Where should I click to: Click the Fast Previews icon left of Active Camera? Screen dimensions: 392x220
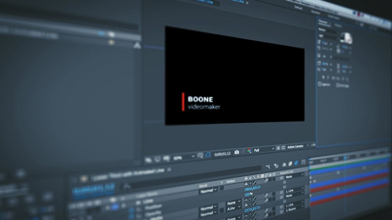tap(283, 147)
